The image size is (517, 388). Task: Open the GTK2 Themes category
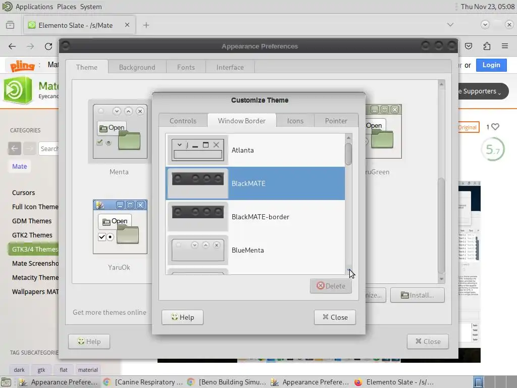(32, 235)
